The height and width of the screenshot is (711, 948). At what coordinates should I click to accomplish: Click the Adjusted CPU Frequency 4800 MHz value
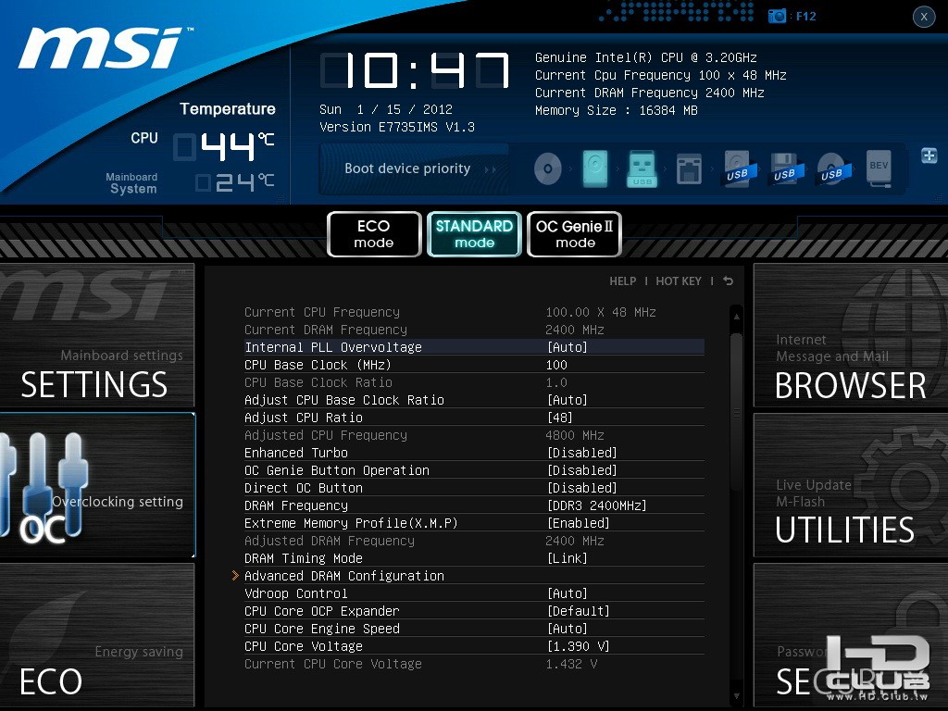click(x=574, y=435)
